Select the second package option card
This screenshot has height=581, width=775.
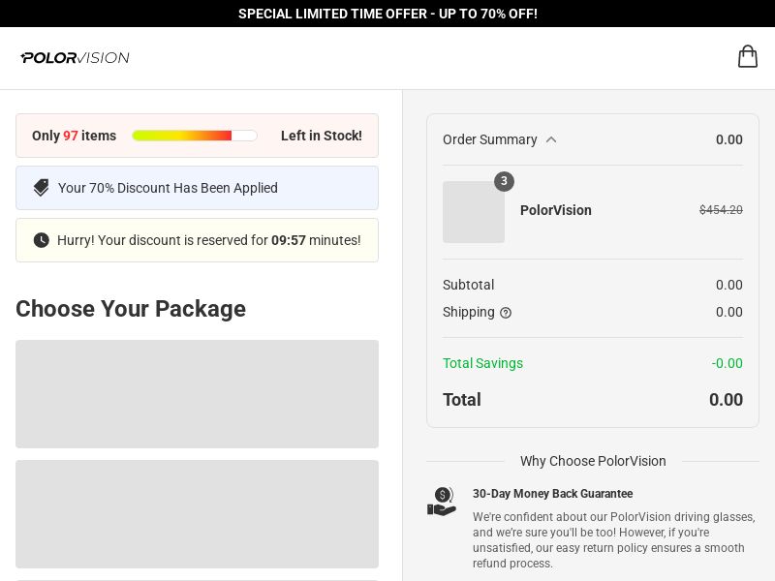pos(197,513)
